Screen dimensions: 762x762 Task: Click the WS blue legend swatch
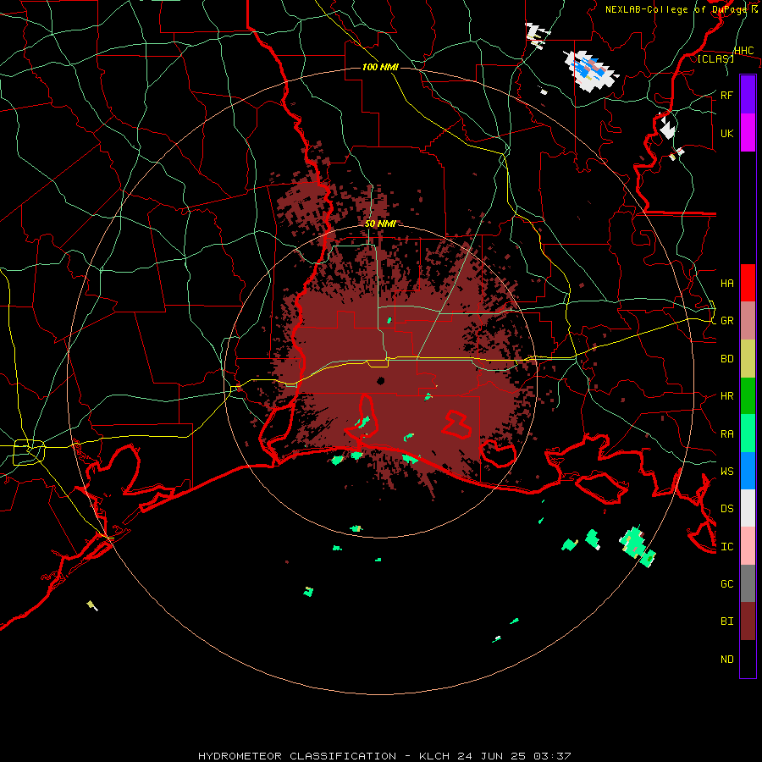(x=748, y=471)
